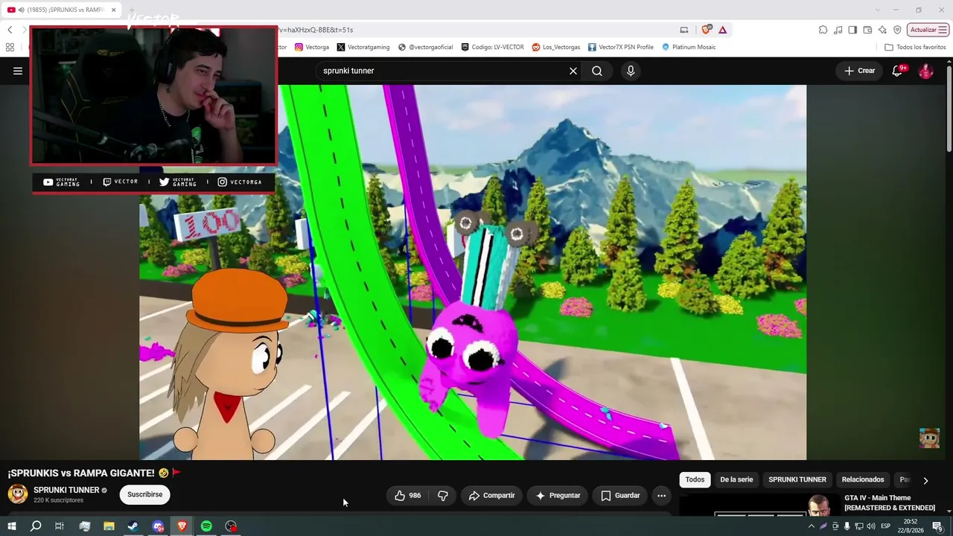Go back in the browser

point(10,30)
